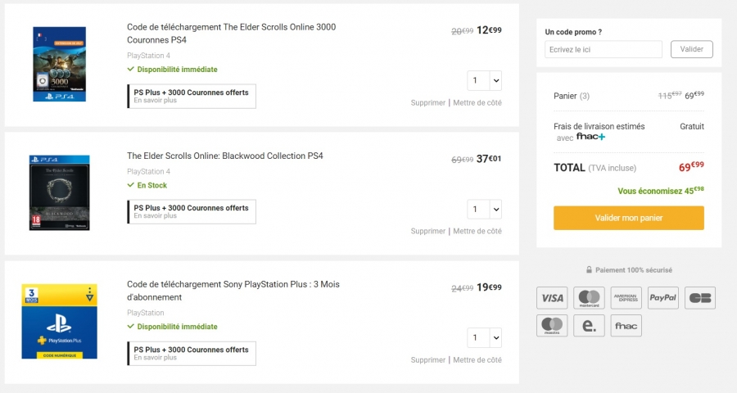The image size is (737, 393).
Task: Click the Valider promo code button
Action: (691, 49)
